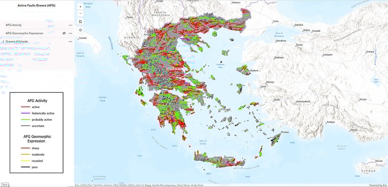Click the Rhodes label on the map
Image resolution: width=388 pixels, height=187 pixels.
(285, 132)
